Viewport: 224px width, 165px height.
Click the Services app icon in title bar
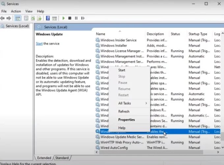pos(3,4)
